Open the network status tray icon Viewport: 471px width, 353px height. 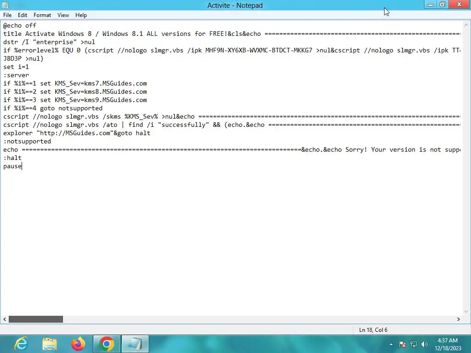(414, 344)
